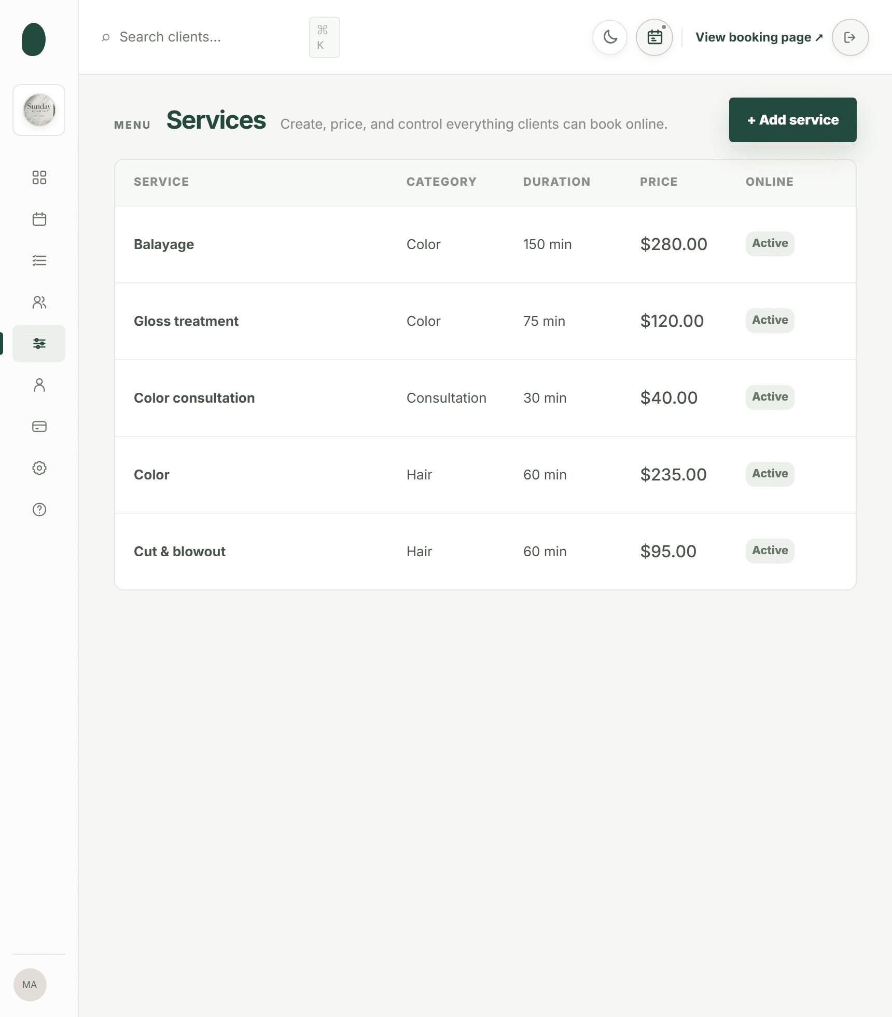The height and width of the screenshot is (1017, 892).
Task: Open the bookings calendar notification icon
Action: point(654,37)
